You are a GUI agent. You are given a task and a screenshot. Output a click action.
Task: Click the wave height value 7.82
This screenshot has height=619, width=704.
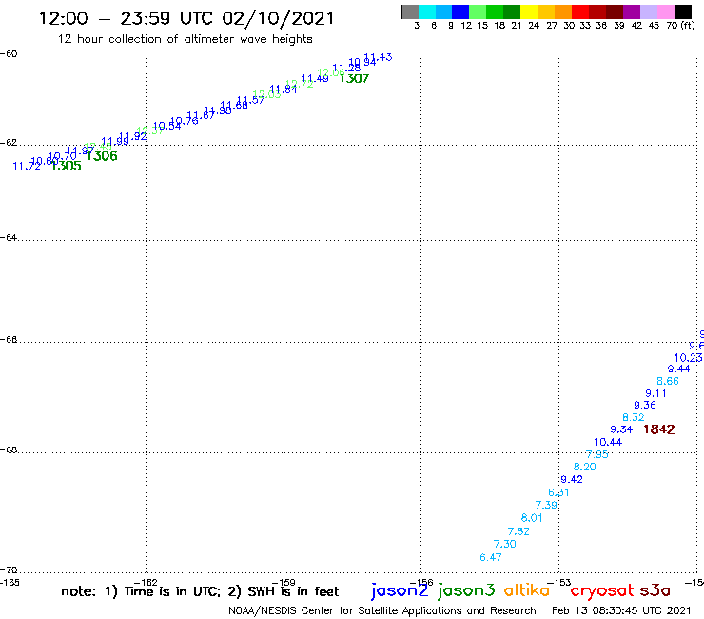518,531
